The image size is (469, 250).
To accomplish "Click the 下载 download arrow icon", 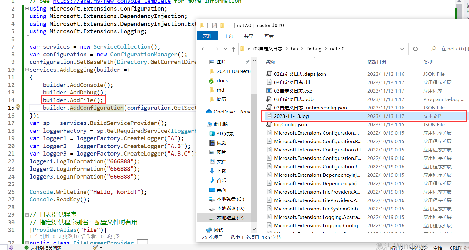I will click(212, 171).
